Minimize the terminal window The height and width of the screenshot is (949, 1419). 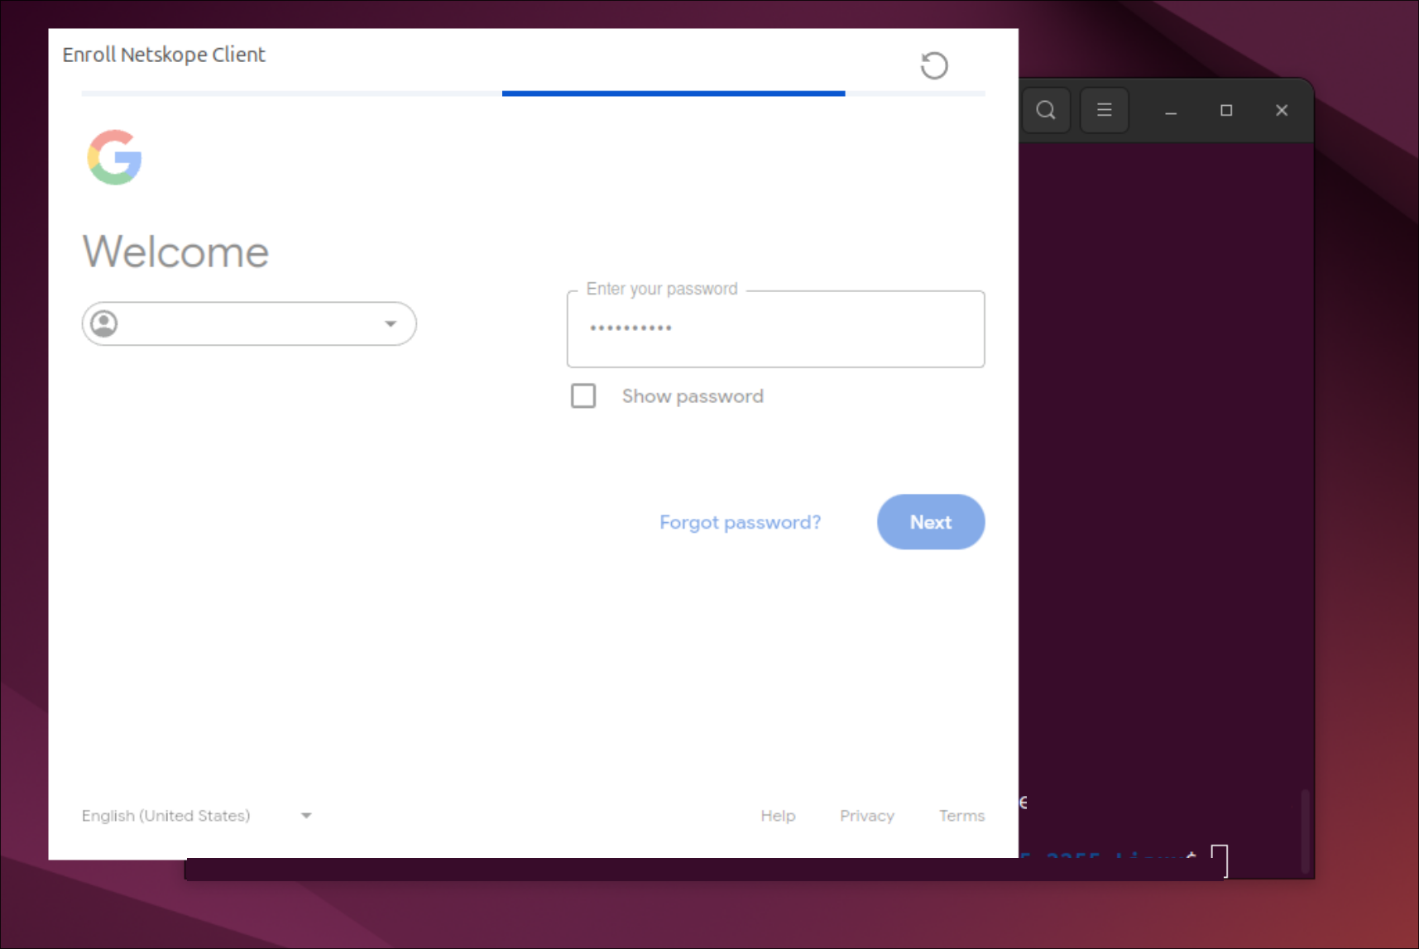[x=1171, y=111]
